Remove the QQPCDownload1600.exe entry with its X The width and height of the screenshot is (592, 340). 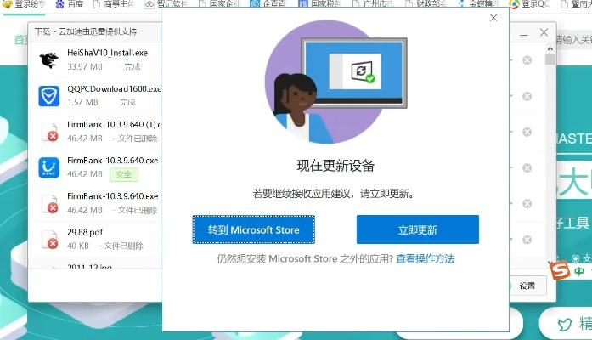[x=527, y=96]
